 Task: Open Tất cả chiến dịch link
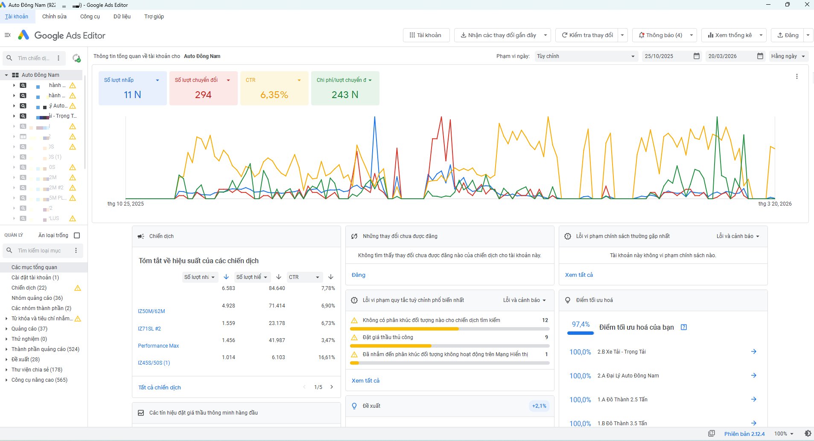pos(160,387)
